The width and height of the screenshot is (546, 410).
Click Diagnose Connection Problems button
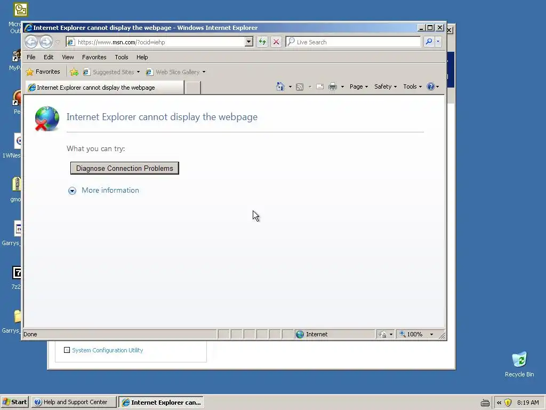pos(125,168)
